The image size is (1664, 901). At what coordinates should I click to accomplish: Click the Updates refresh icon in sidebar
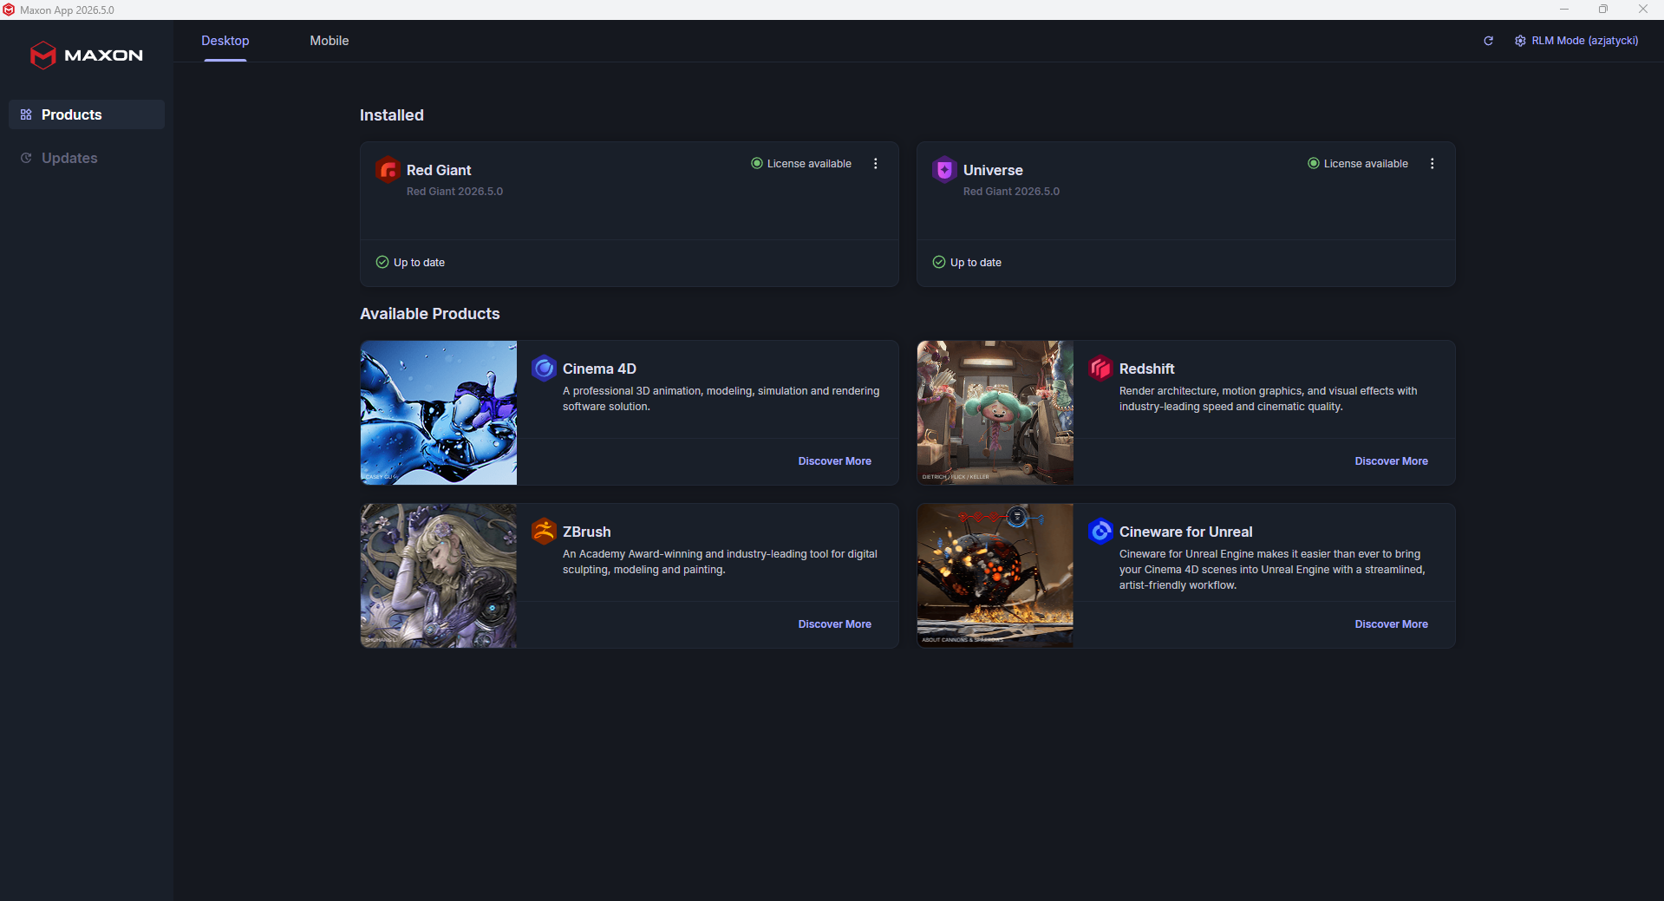26,158
